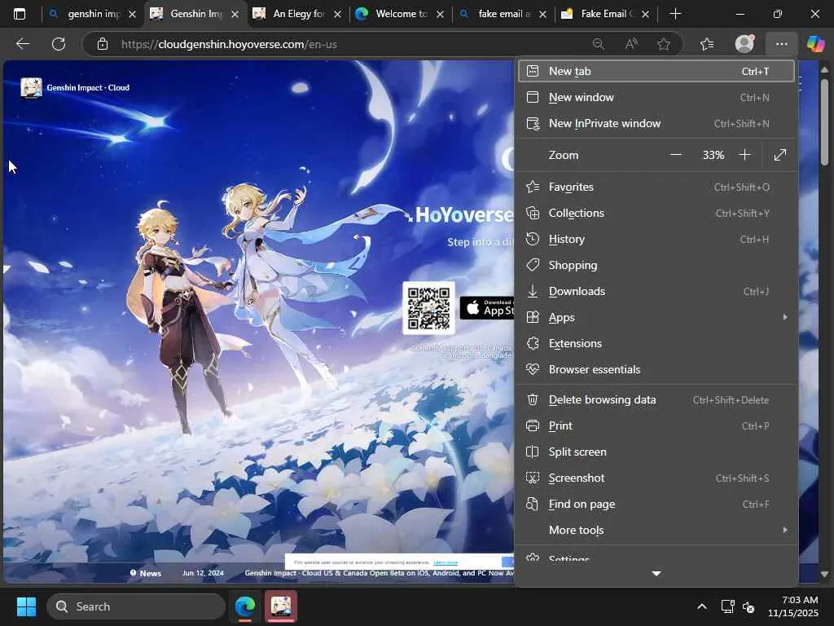The image size is (834, 626).
Task: Click the page scrollbar down arrow
Action: tap(824, 574)
